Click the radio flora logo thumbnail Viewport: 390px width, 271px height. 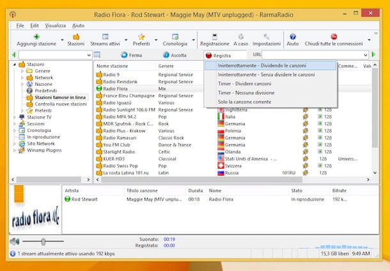click(35, 210)
